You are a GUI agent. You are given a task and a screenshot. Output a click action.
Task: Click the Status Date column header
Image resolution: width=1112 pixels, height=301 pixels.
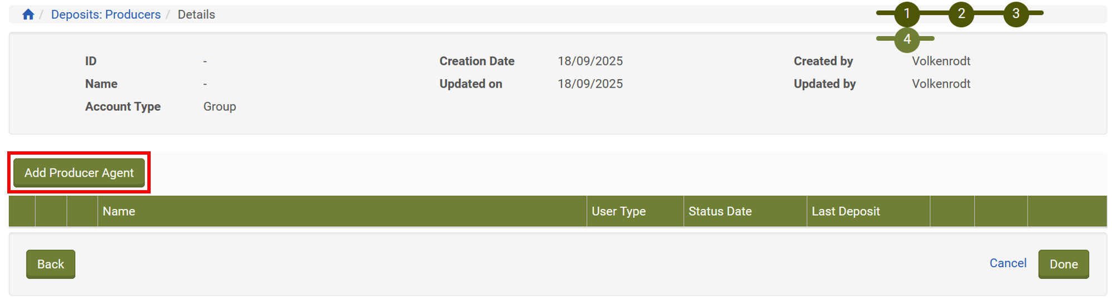tap(719, 211)
